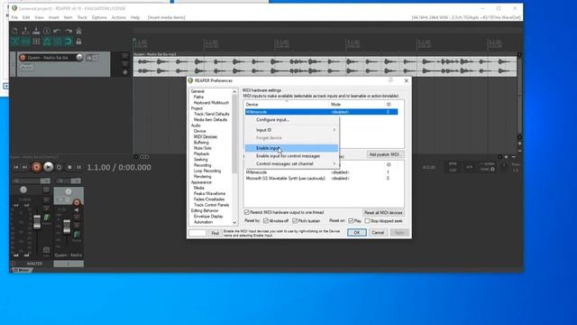Toggle item grouping toolbar icon

coord(25,42)
